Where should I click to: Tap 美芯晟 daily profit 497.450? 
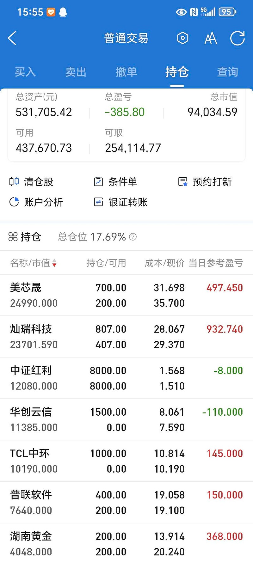tap(225, 288)
